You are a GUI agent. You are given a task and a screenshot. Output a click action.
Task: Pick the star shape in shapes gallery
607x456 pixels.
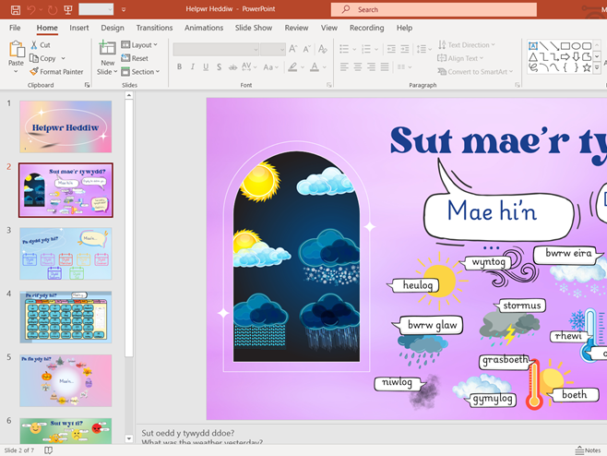coord(586,67)
